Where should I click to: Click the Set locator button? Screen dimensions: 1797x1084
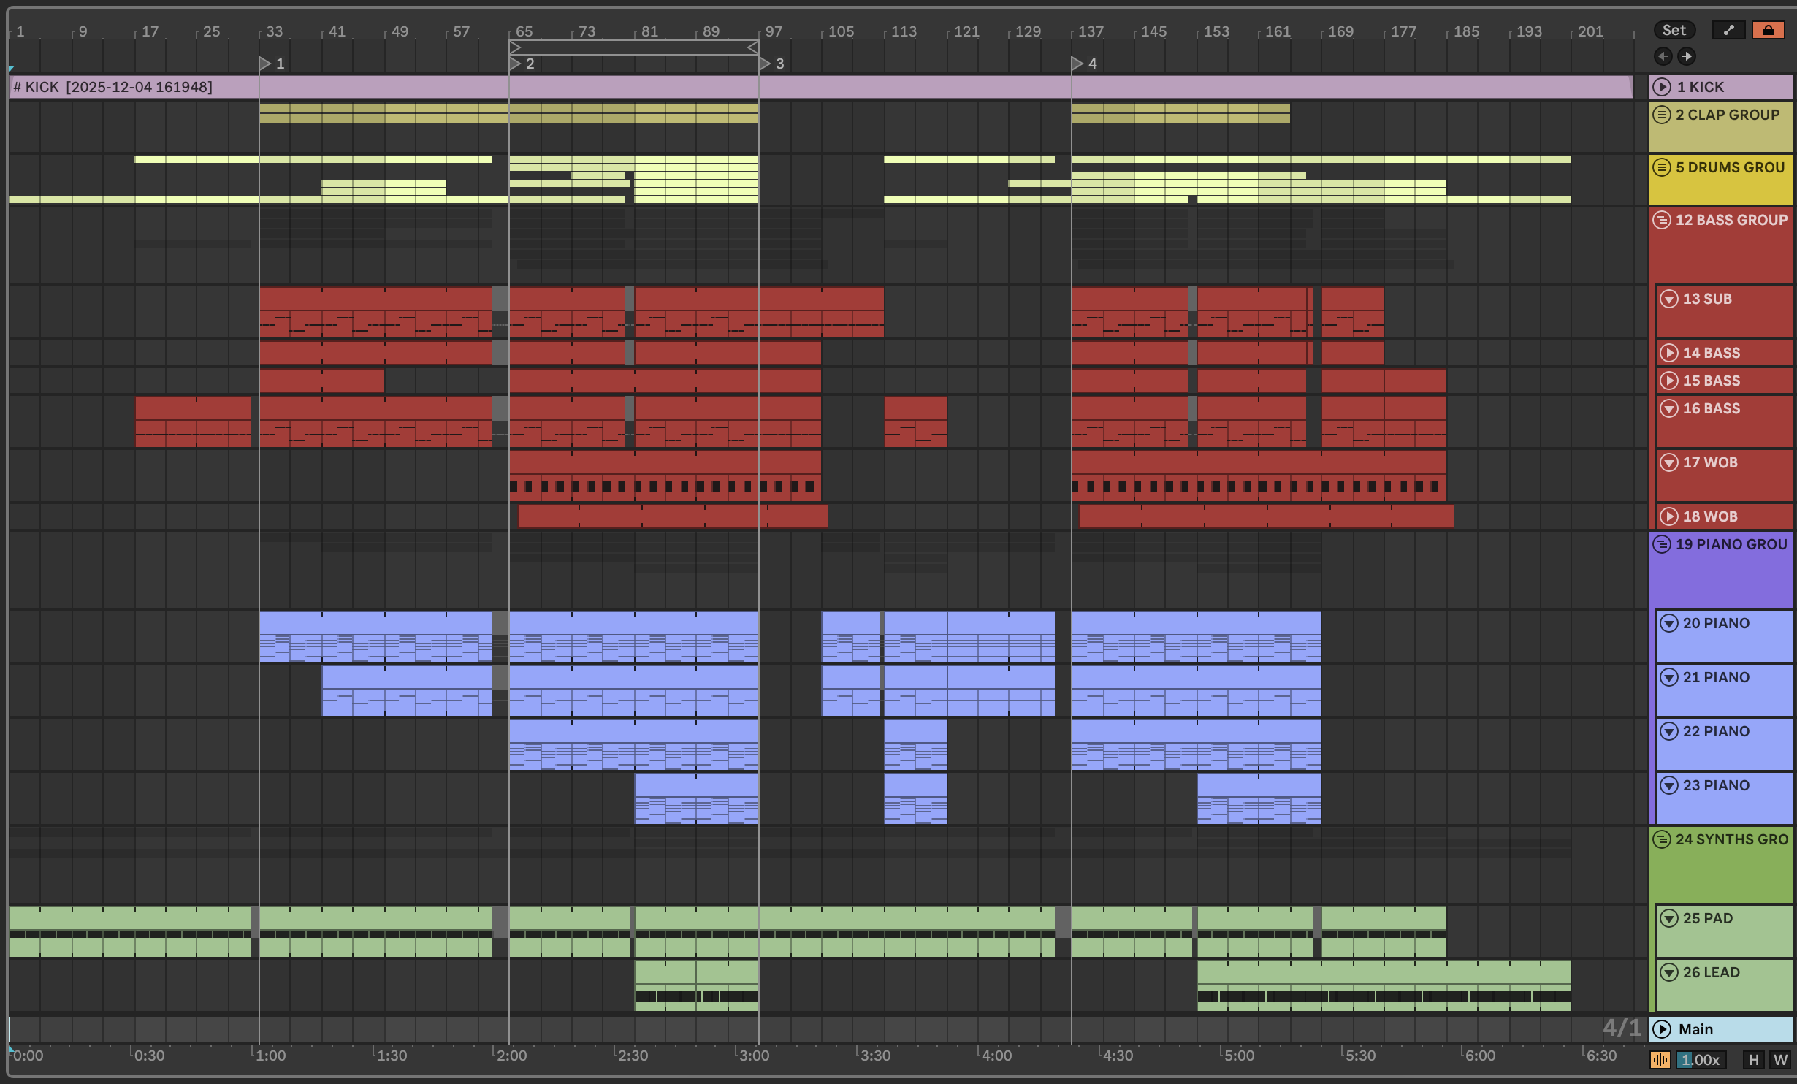(1674, 30)
